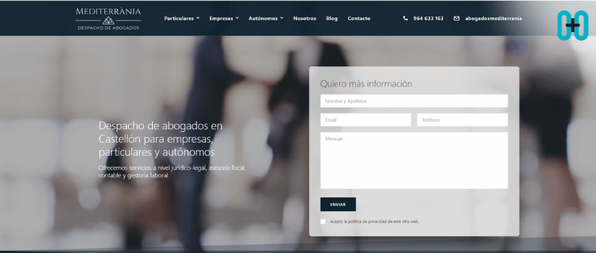This screenshot has width=596, height=253.
Task: Click the phone icon next to 964 633 163
Action: [x=405, y=18]
